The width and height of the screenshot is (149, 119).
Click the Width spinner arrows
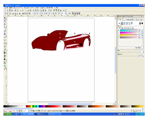point(52,13)
